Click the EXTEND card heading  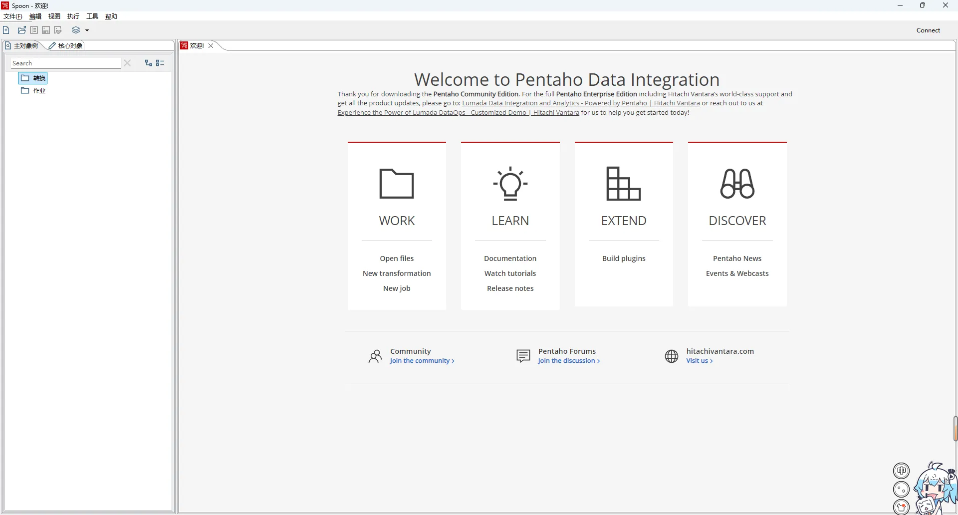click(x=624, y=221)
